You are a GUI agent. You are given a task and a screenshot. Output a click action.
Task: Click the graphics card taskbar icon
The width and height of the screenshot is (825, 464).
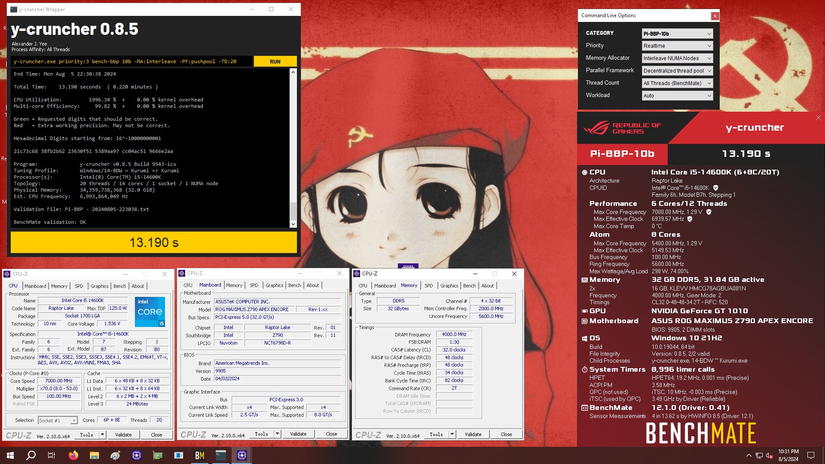point(158,455)
